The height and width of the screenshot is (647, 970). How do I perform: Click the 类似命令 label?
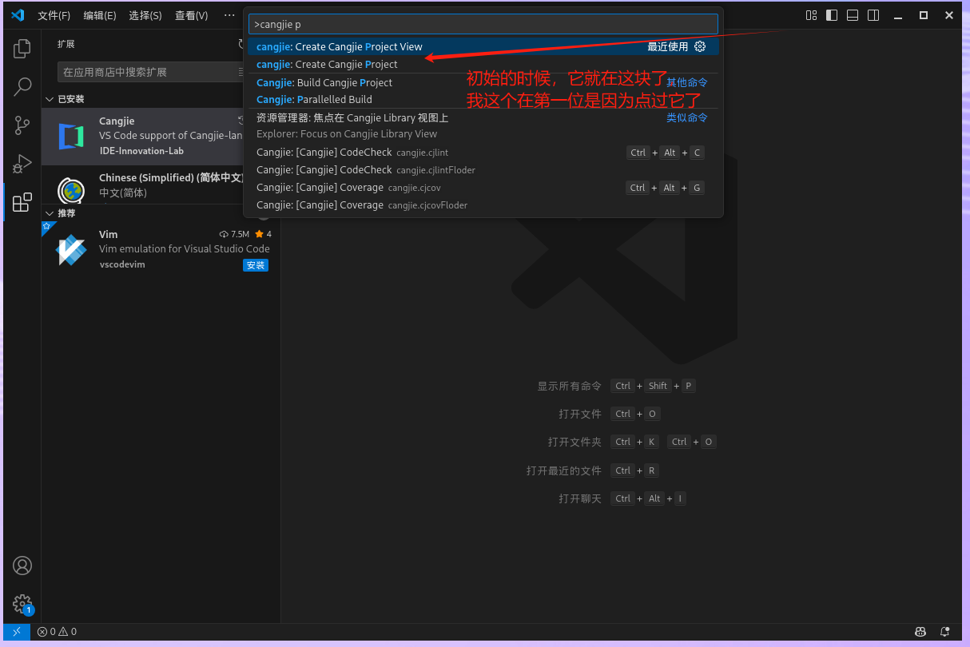pyautogui.click(x=687, y=117)
